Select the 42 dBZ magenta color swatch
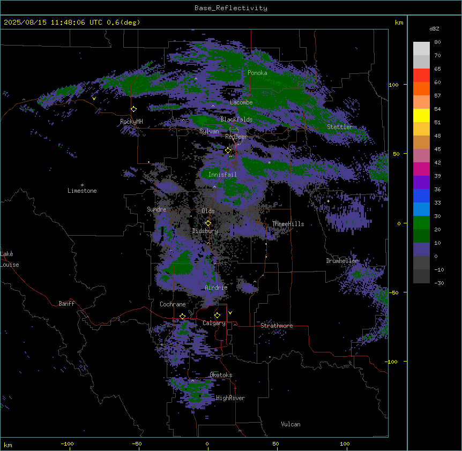 421,169
